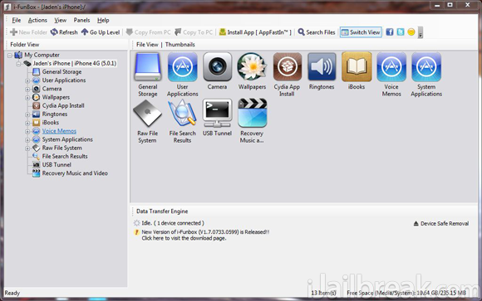Select Jaden's iPhone device in tree

pos(75,64)
